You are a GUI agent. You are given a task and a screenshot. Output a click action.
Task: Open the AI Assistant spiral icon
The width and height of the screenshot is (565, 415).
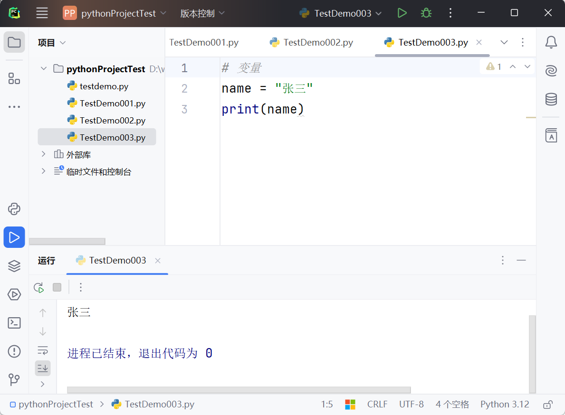pos(551,71)
